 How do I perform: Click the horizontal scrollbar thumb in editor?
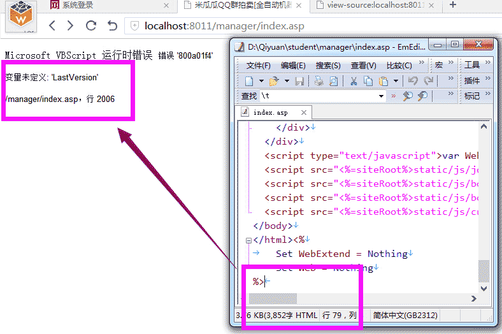tap(273, 299)
